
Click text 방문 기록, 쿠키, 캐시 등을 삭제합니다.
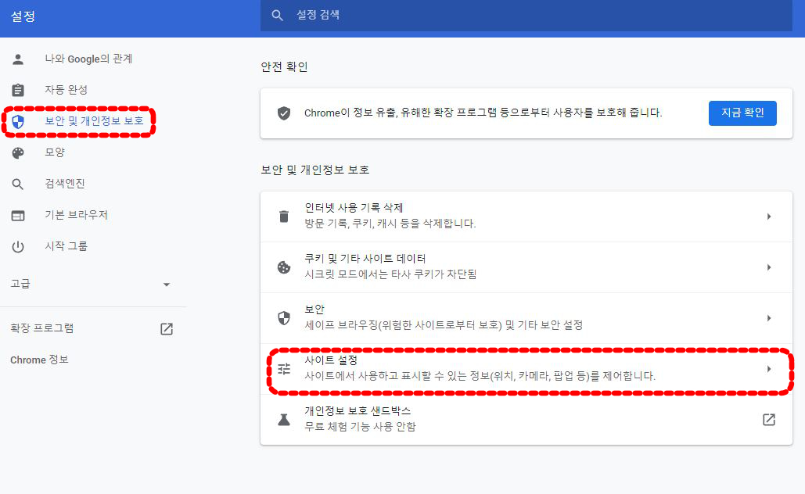[x=390, y=224]
